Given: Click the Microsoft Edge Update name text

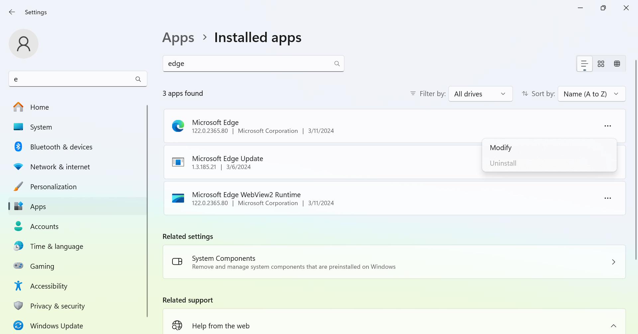Looking at the screenshot, I should click(227, 159).
